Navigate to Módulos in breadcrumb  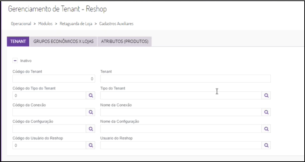point(45,24)
